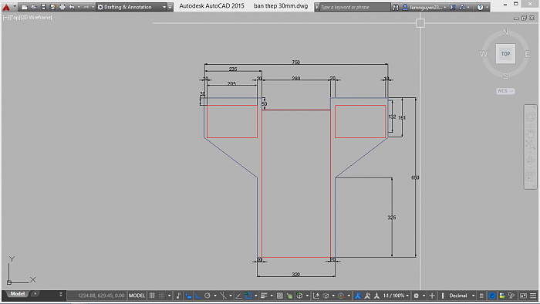The image size is (540, 304).
Task: Click the Workspace Switching gear icon
Action: pos(416,296)
